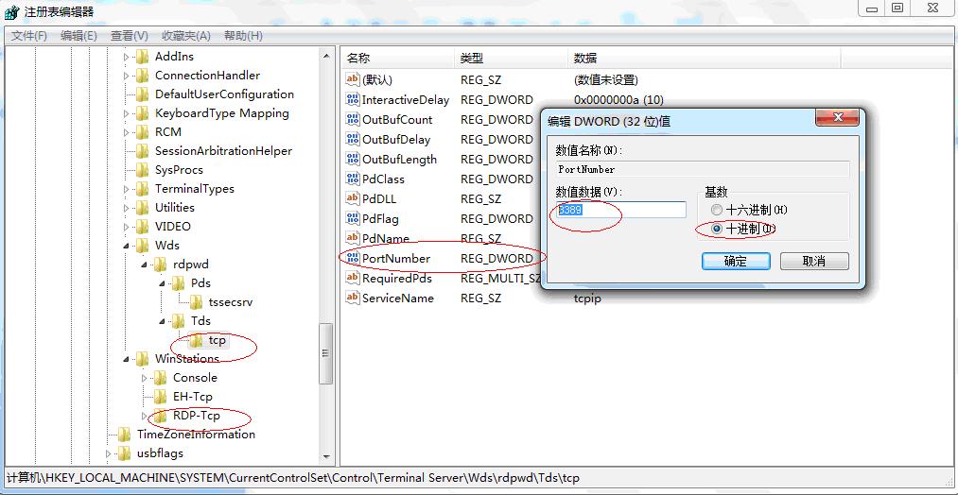Select the tcp folder icon under Tds
The width and height of the screenshot is (958, 495).
[197, 339]
